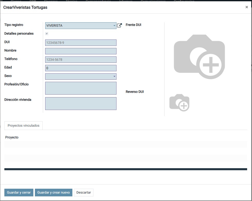Click the Detalles personales label
This screenshot has height=201, width=252.
[19, 34]
